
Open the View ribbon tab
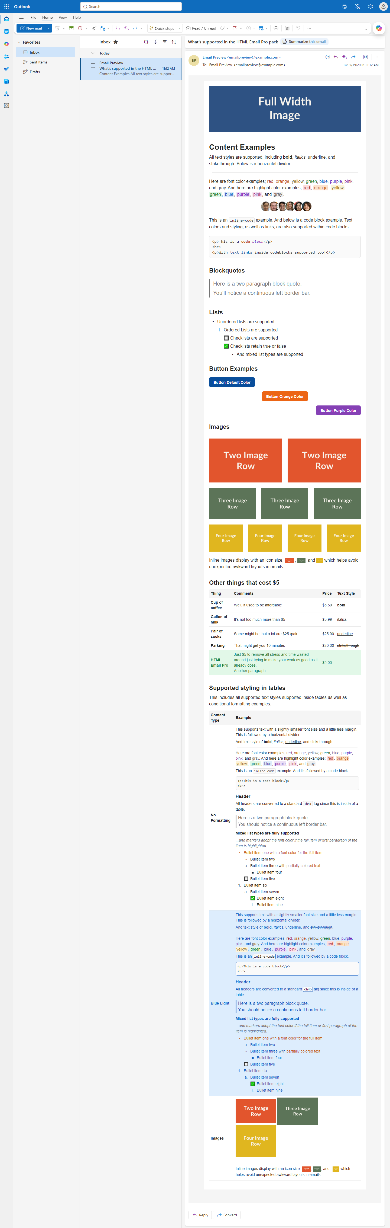pyautogui.click(x=62, y=17)
